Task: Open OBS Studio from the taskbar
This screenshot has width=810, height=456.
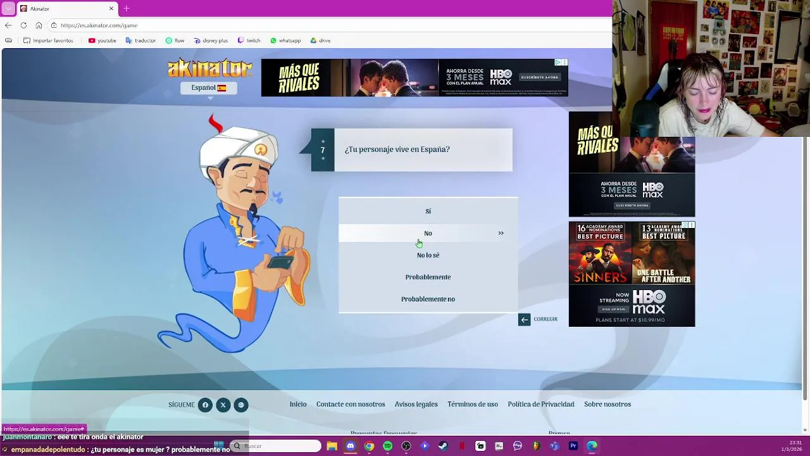Action: point(406,446)
